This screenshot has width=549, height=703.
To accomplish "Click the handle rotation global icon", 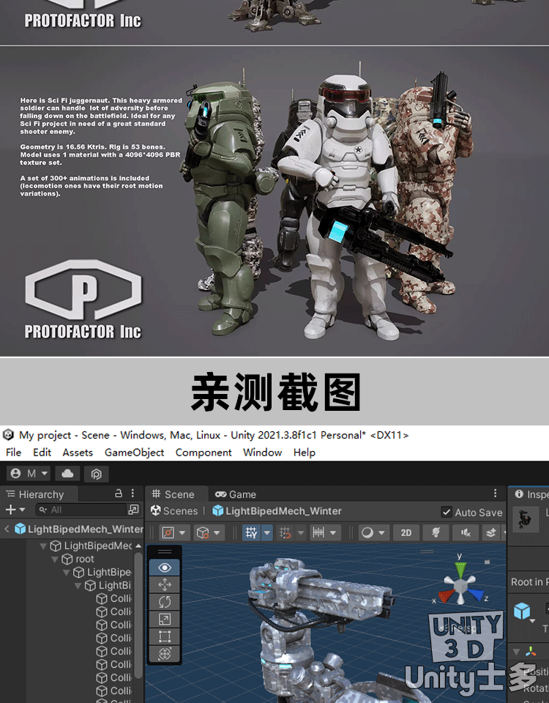I will 203,532.
